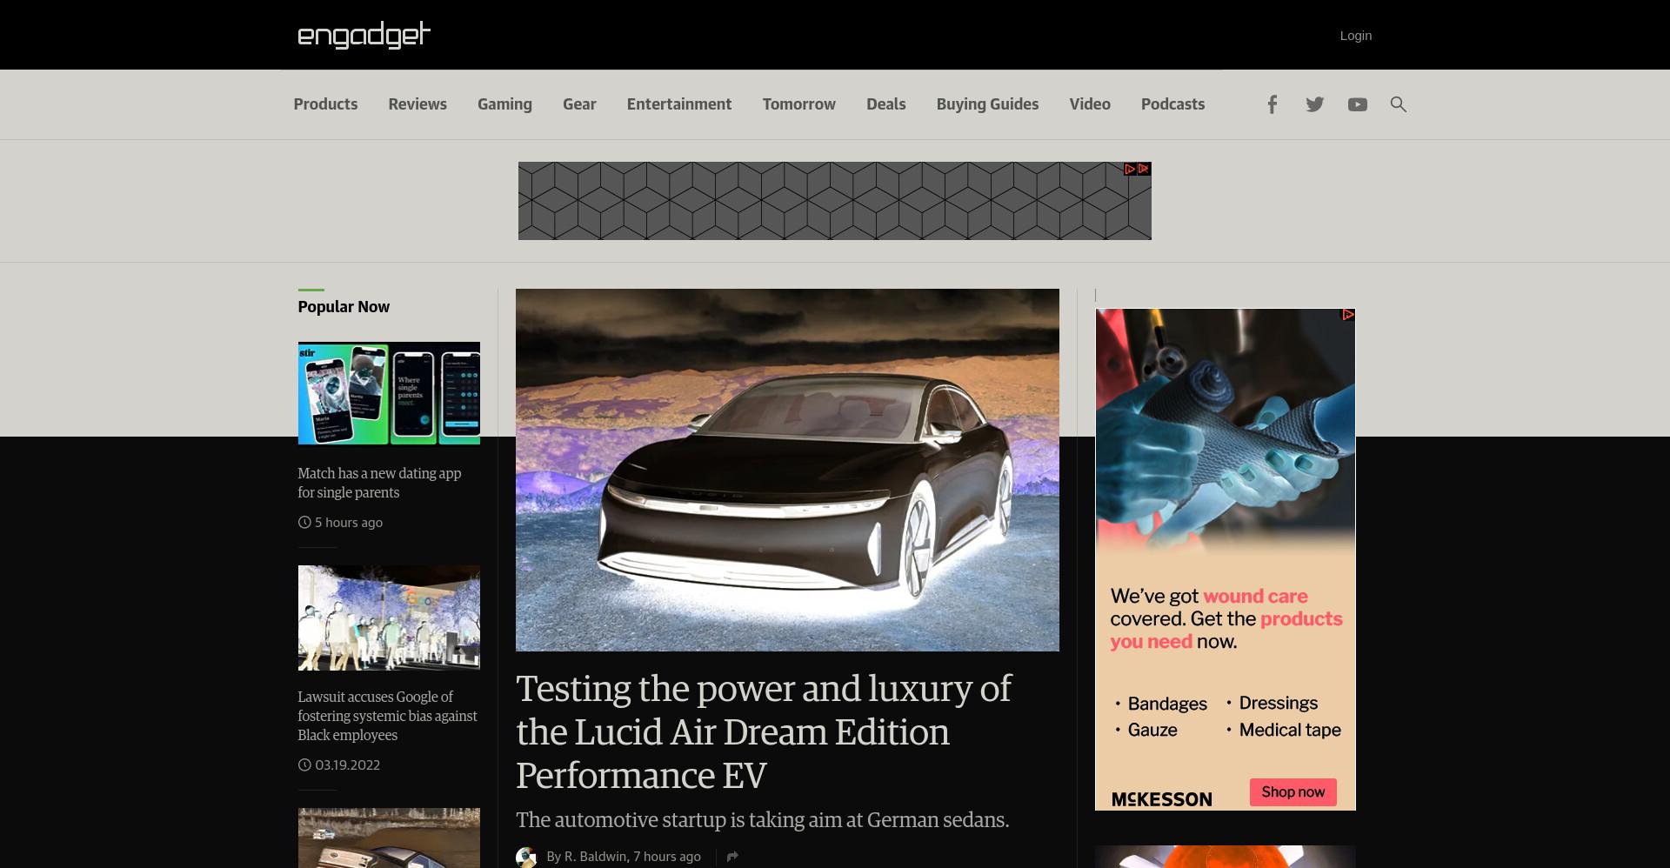Open the search magnifier icon

1398,104
